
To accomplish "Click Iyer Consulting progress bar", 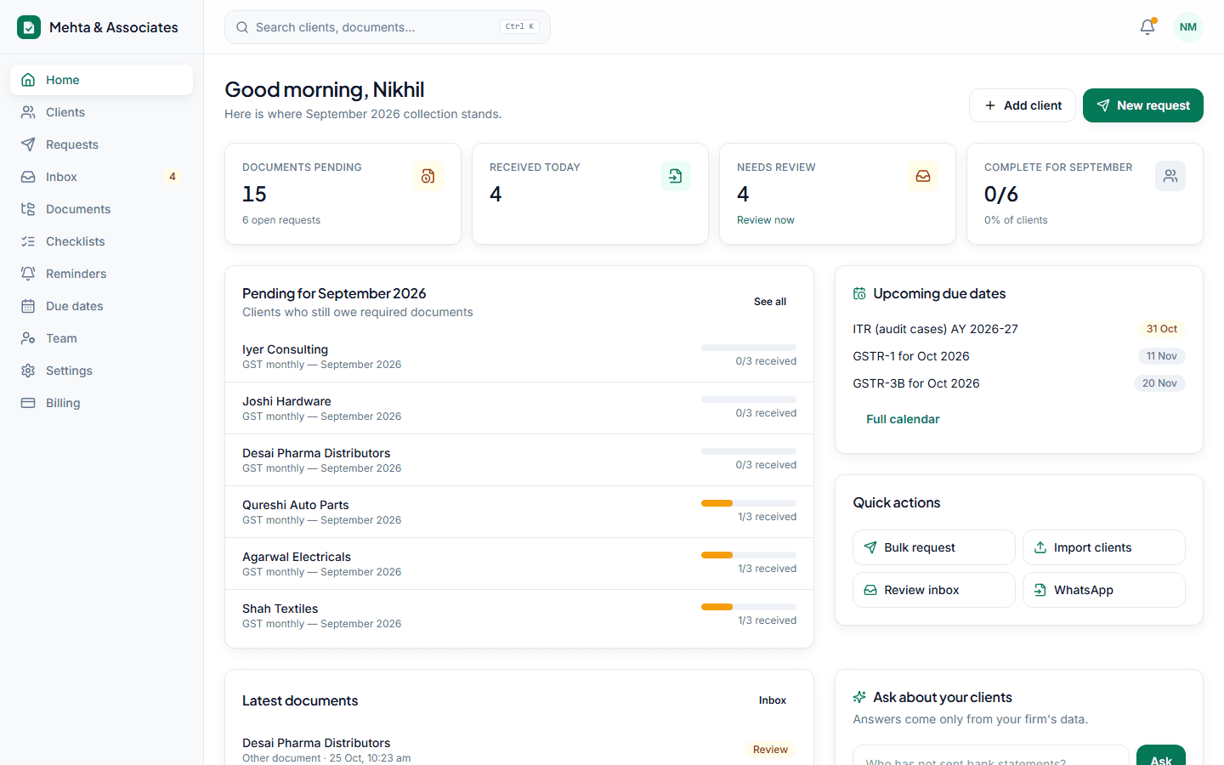I will point(749,348).
